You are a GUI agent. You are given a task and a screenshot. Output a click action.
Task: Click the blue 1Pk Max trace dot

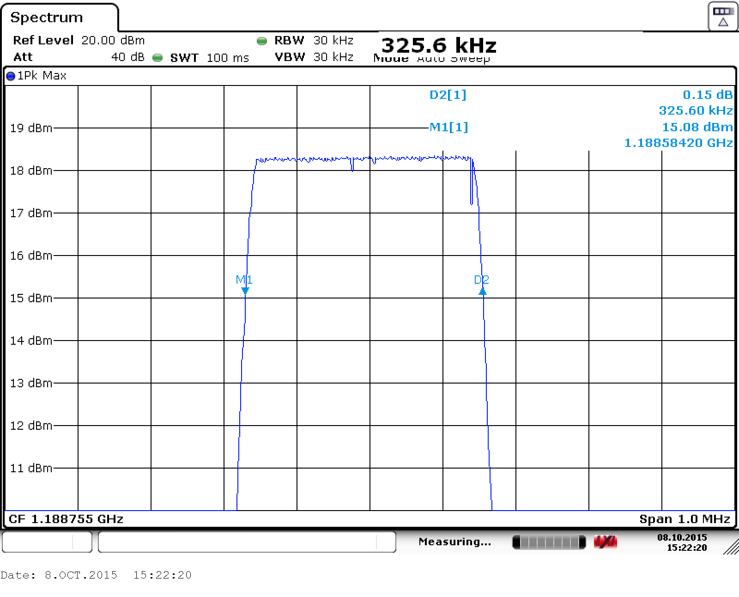(x=11, y=76)
